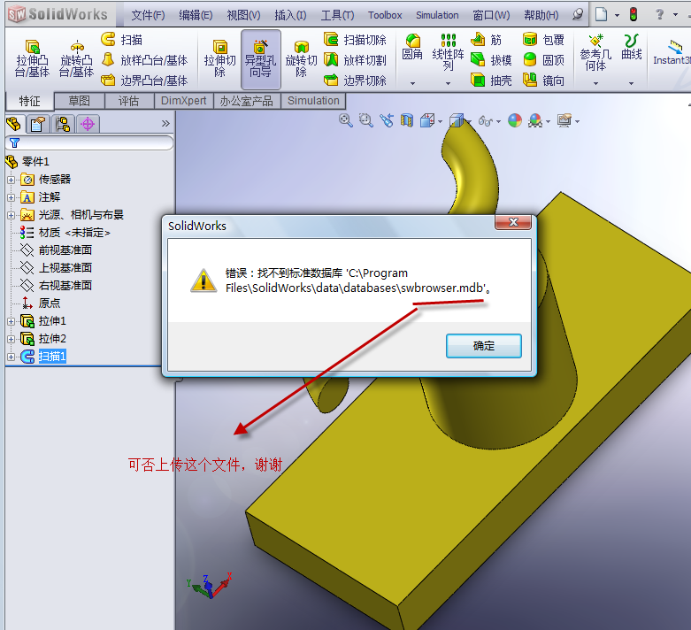Expand the 传感器 (Sensors) tree node

pos(11,180)
